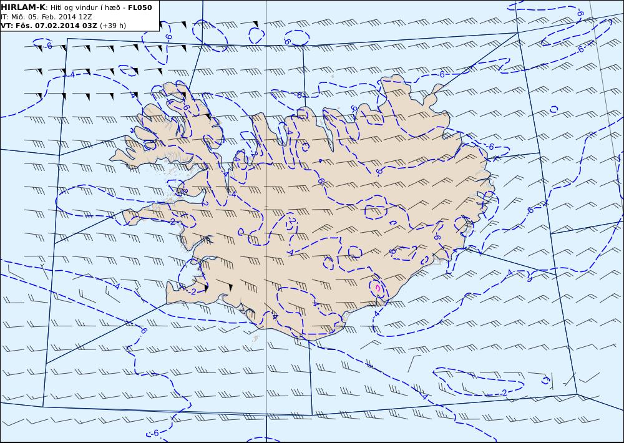The height and width of the screenshot is (443, 624).
Task: Click the "VT: Fös. 07.02.2014 03Z" valid time
Action: pos(49,26)
